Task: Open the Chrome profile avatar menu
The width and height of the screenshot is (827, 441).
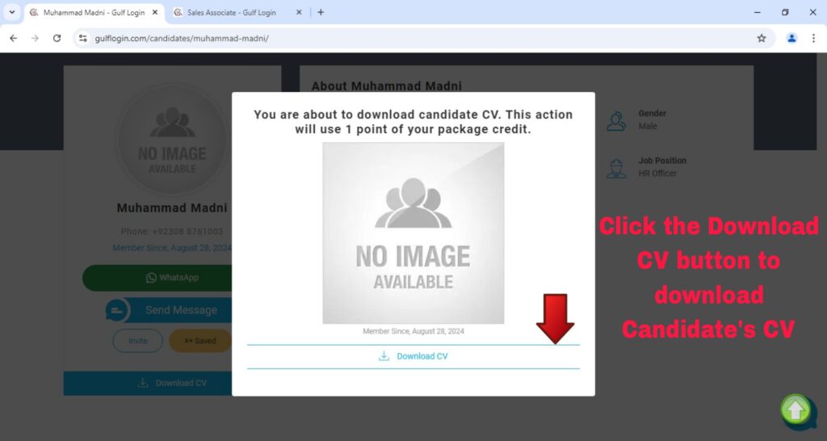Action: (791, 38)
